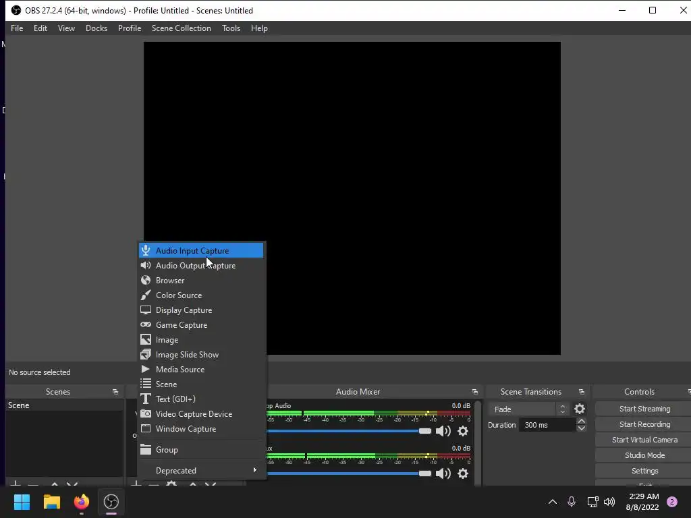
Task: Open the Docks menu
Action: [x=96, y=28]
